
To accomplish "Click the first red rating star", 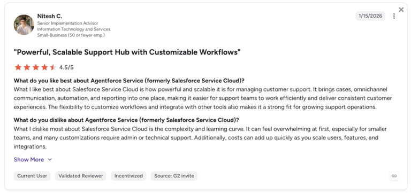I will click(18, 67).
